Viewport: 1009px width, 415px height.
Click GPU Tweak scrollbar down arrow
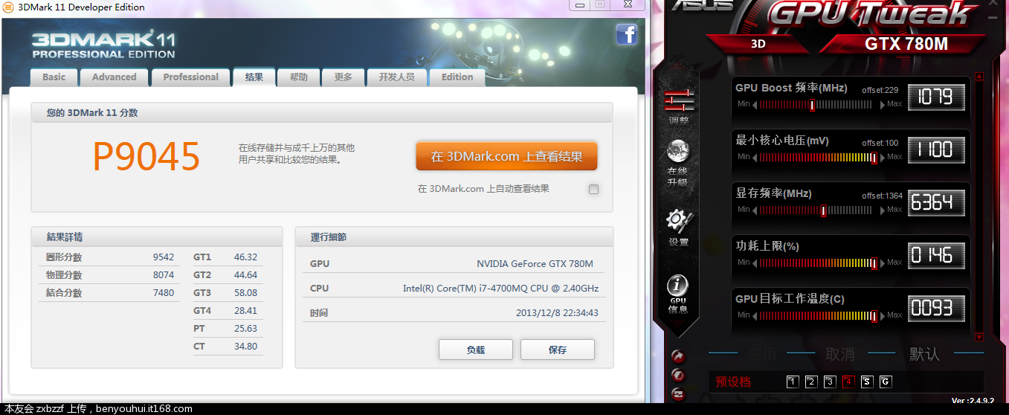point(979,337)
